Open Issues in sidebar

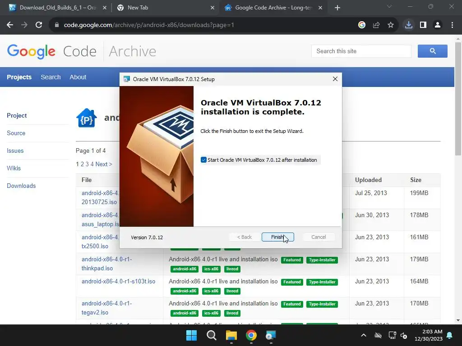click(x=15, y=150)
